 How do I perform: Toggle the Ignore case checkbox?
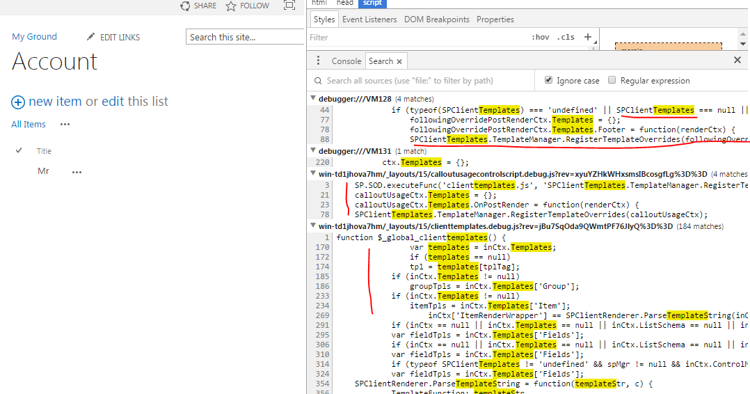[549, 80]
